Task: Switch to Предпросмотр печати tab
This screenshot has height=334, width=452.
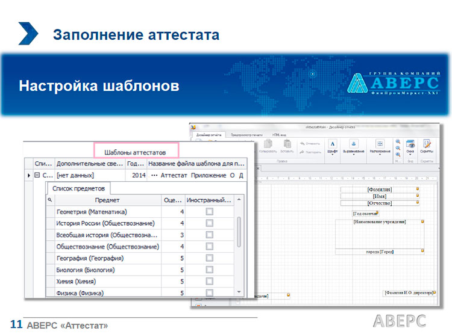Action: tap(246, 135)
